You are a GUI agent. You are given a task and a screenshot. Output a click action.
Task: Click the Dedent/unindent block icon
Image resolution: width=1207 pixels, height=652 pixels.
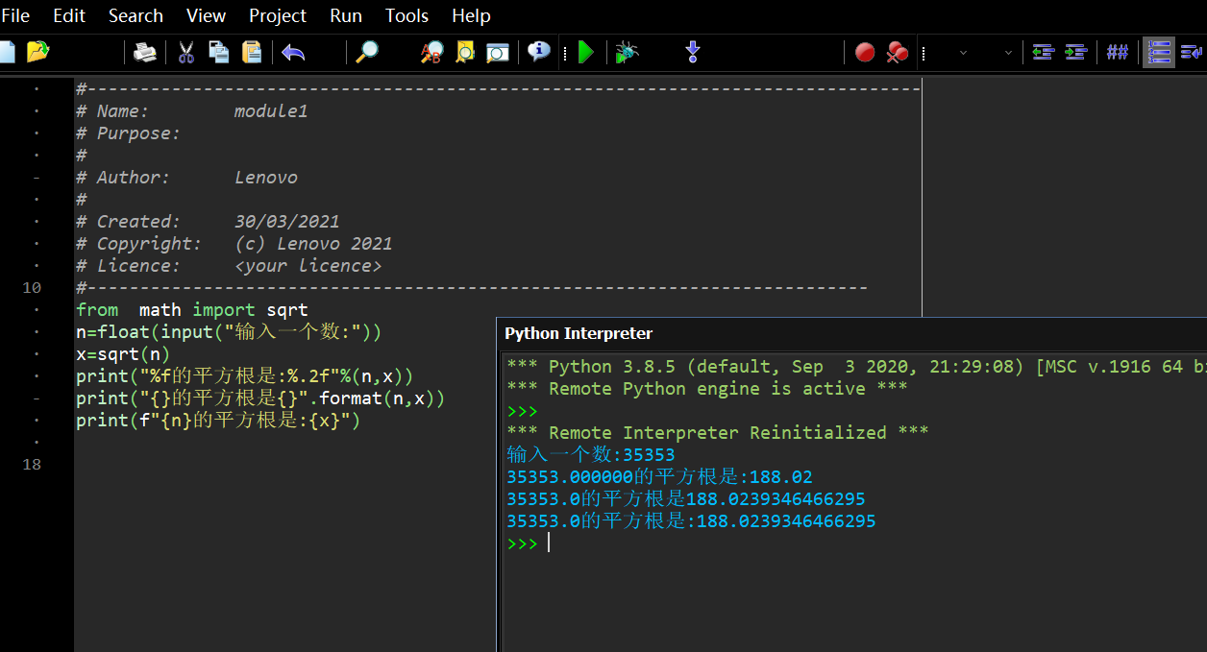(1043, 52)
